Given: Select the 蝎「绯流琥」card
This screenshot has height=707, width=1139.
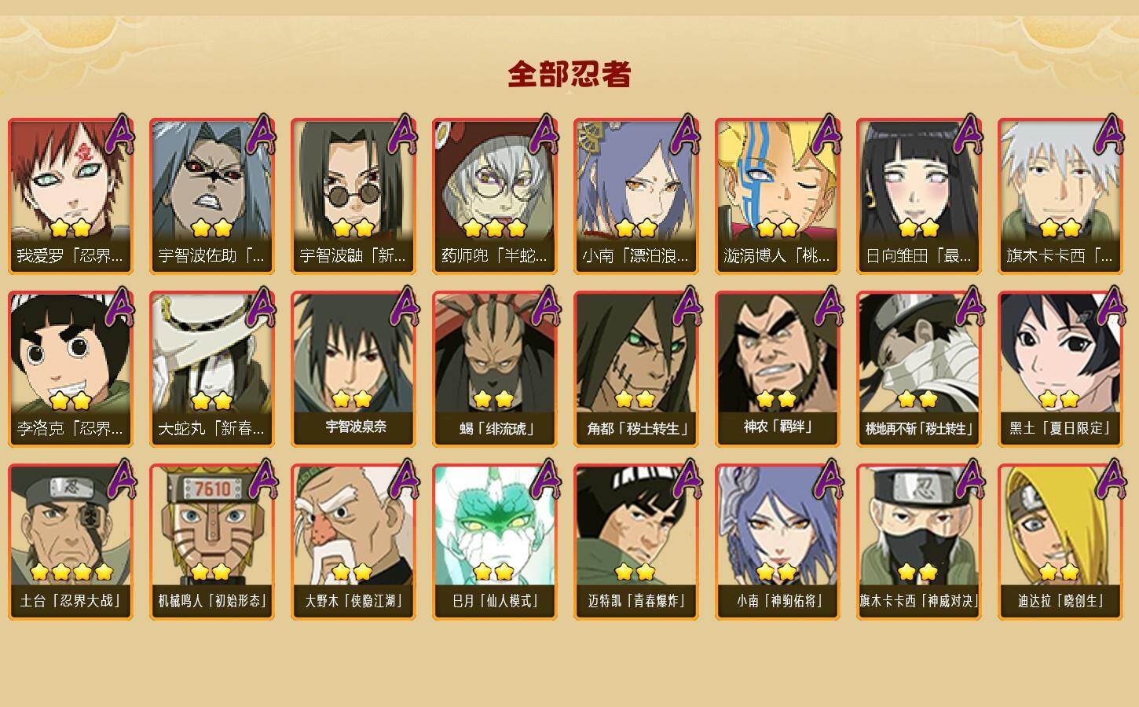Looking at the screenshot, I should point(495,369).
